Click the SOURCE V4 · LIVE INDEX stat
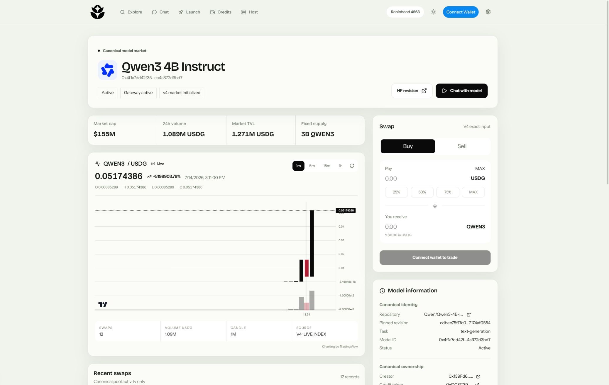 point(325,331)
